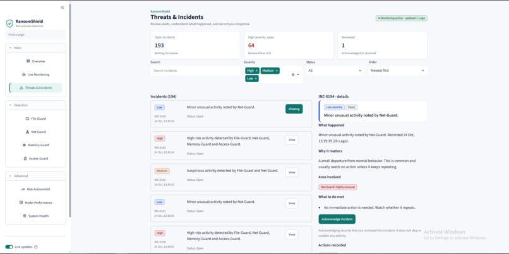Click the Memory-Guard chip icon
The height and width of the screenshot is (254, 509).
tap(24, 145)
